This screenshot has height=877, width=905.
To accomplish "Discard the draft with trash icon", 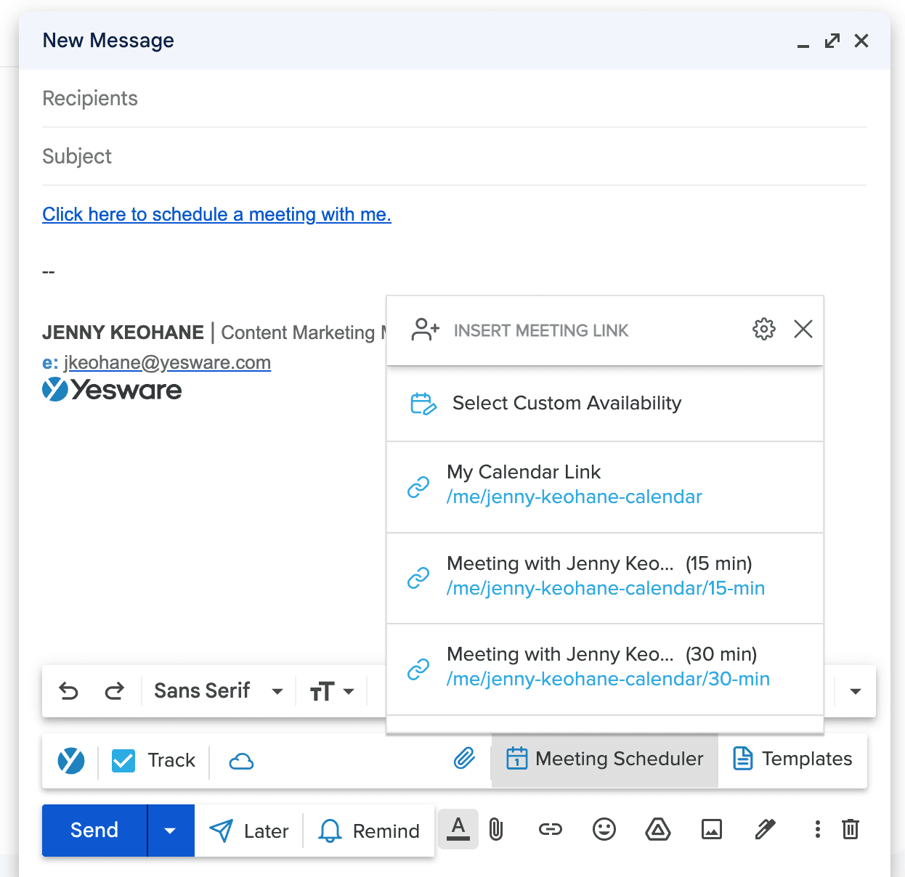I will coord(850,829).
